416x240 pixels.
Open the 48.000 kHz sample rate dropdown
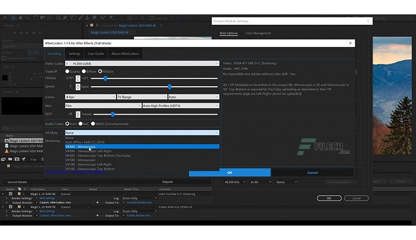tap(235, 182)
